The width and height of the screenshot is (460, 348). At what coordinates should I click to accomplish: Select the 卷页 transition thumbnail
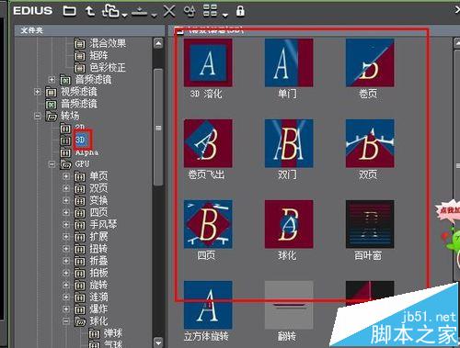[x=370, y=62]
